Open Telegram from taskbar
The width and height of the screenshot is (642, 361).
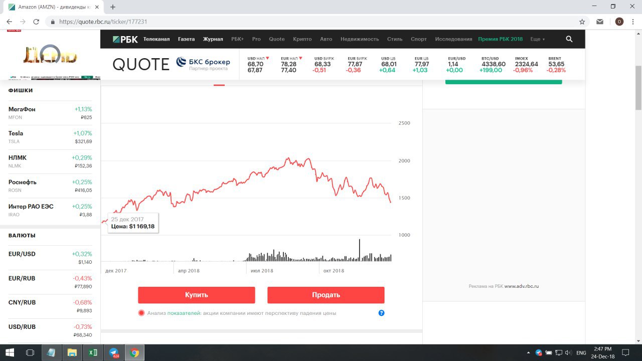(x=114, y=352)
